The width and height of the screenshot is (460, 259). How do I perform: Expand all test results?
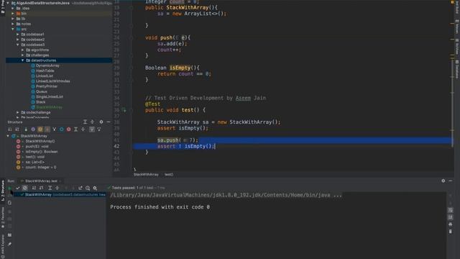click(50, 188)
